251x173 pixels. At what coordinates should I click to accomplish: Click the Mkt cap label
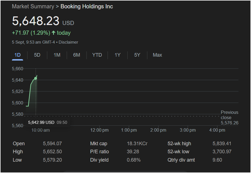pyautogui.click(x=99, y=144)
